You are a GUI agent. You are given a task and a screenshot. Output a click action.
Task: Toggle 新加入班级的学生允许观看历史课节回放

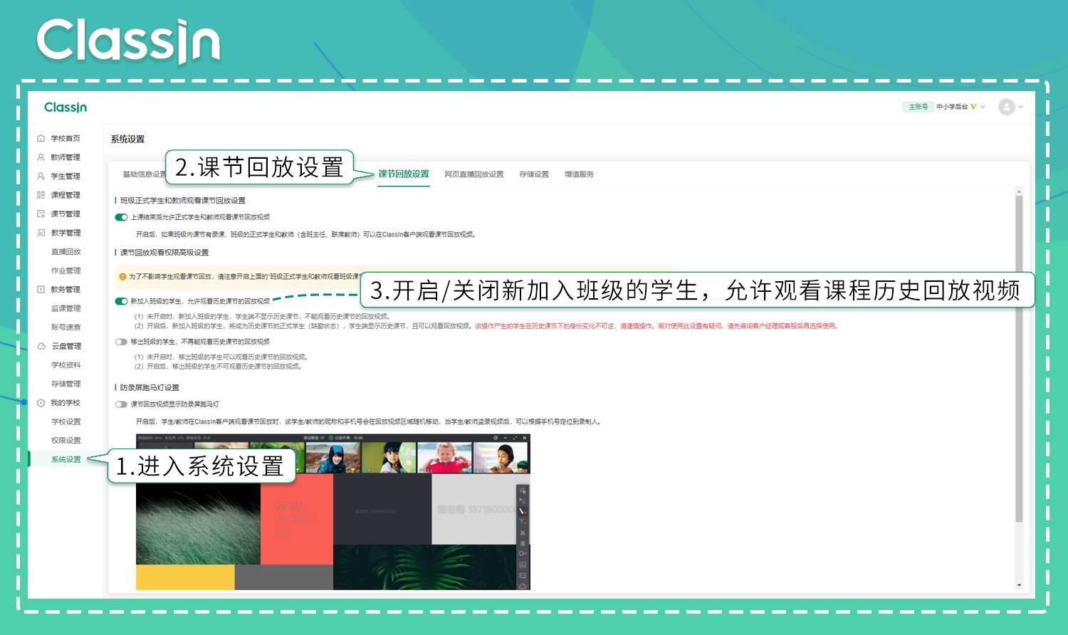[121, 301]
